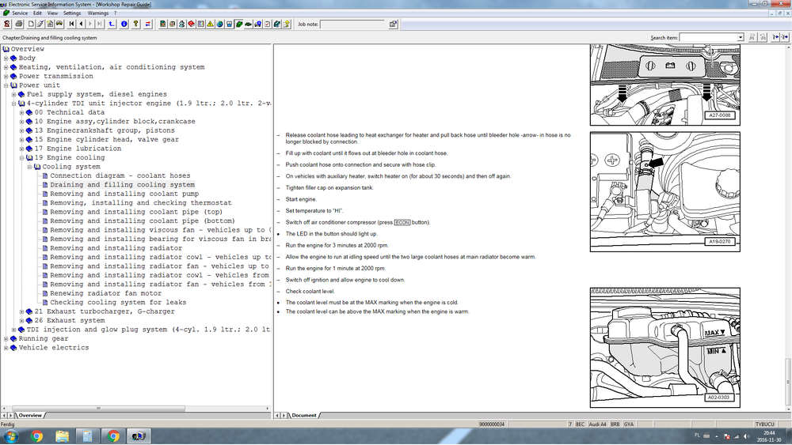Viewport: 792px width, 445px height.
Task: Open the Warnings menu
Action: click(x=97, y=13)
